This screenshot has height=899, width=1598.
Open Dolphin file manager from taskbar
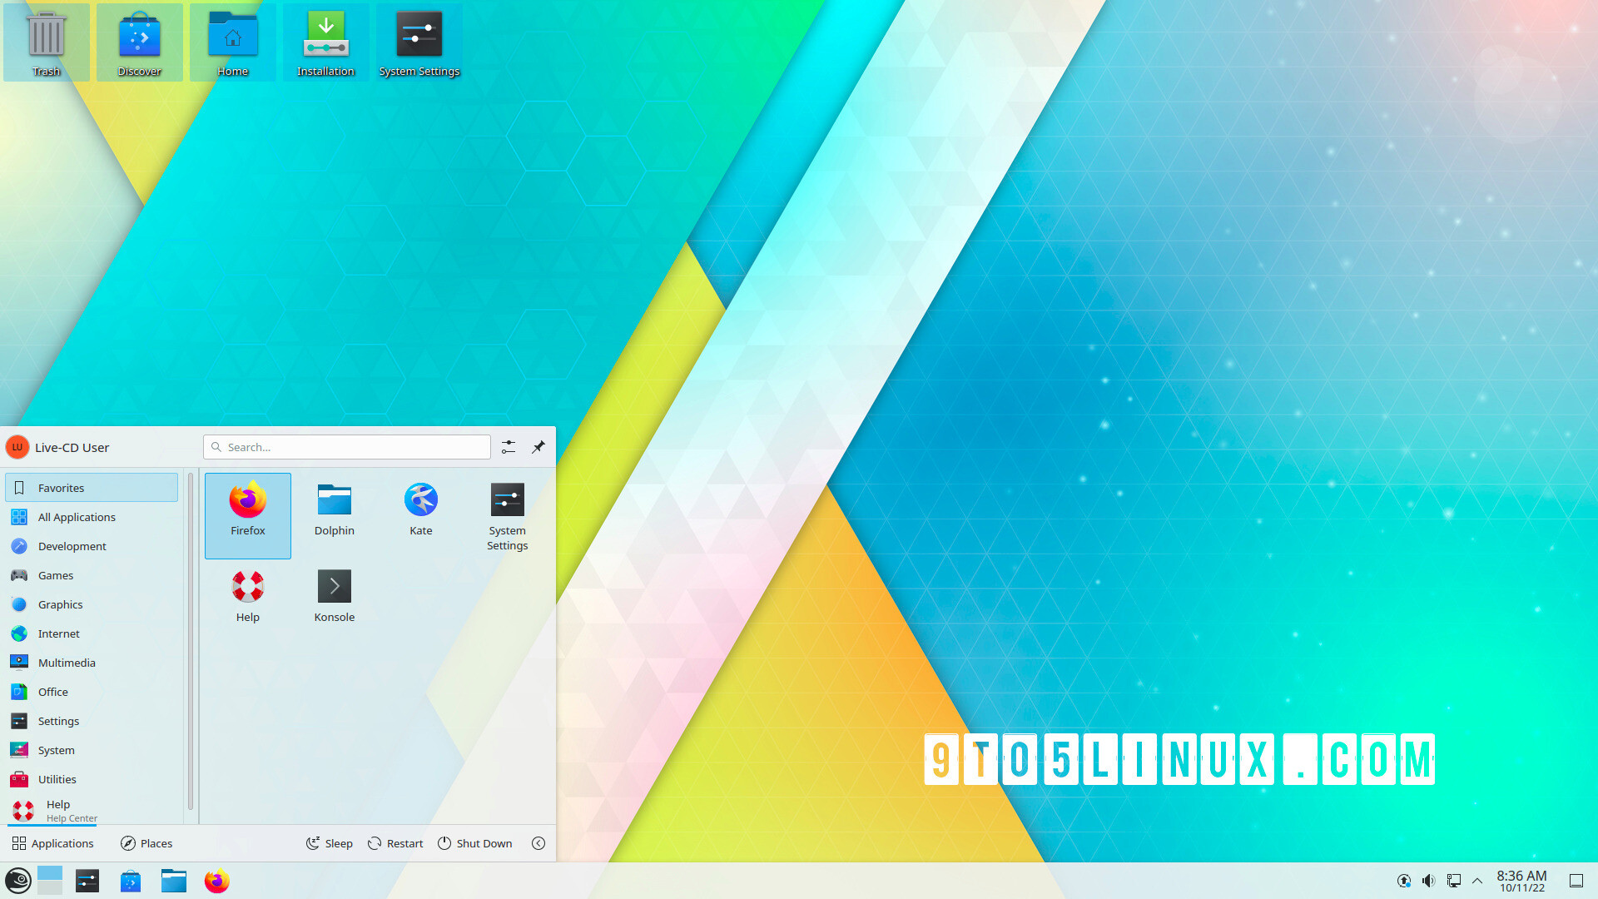[174, 881]
